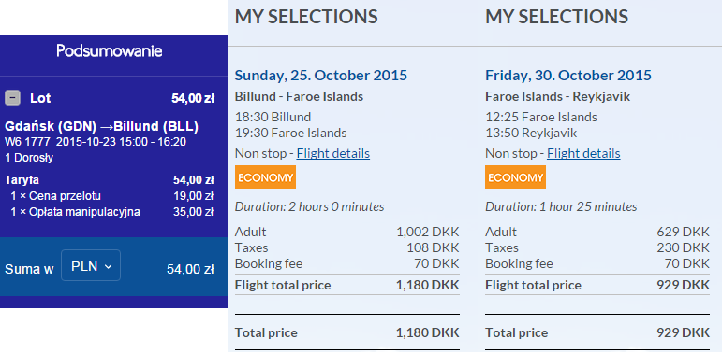Click the 929 DKK Total price
The image size is (722, 353).
(x=684, y=332)
